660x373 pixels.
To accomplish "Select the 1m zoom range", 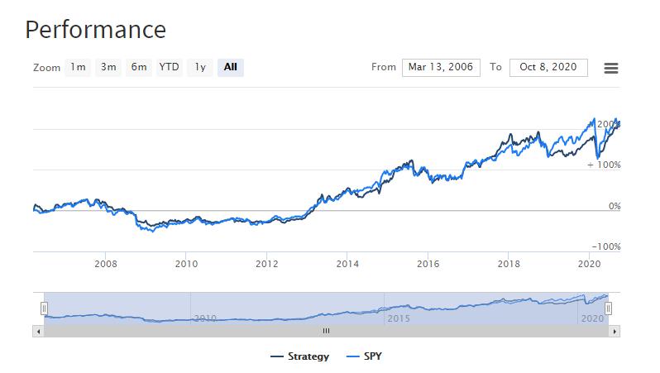I will (x=78, y=67).
